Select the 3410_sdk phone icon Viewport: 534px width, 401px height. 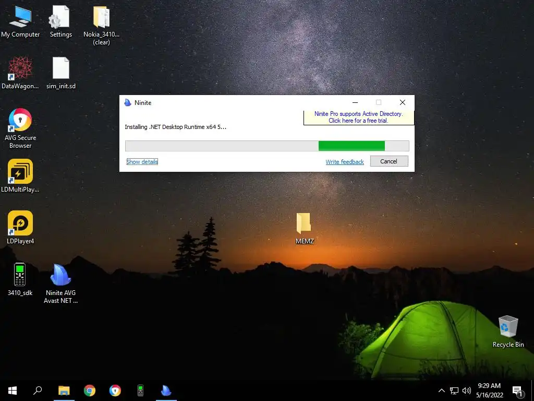click(x=20, y=279)
